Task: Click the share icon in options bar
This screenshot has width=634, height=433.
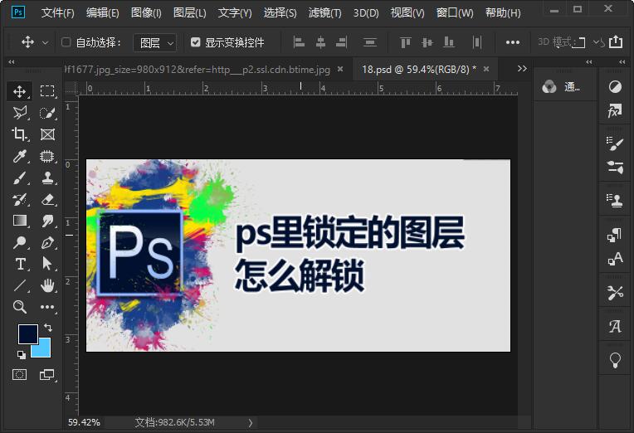Action: pyautogui.click(x=616, y=41)
